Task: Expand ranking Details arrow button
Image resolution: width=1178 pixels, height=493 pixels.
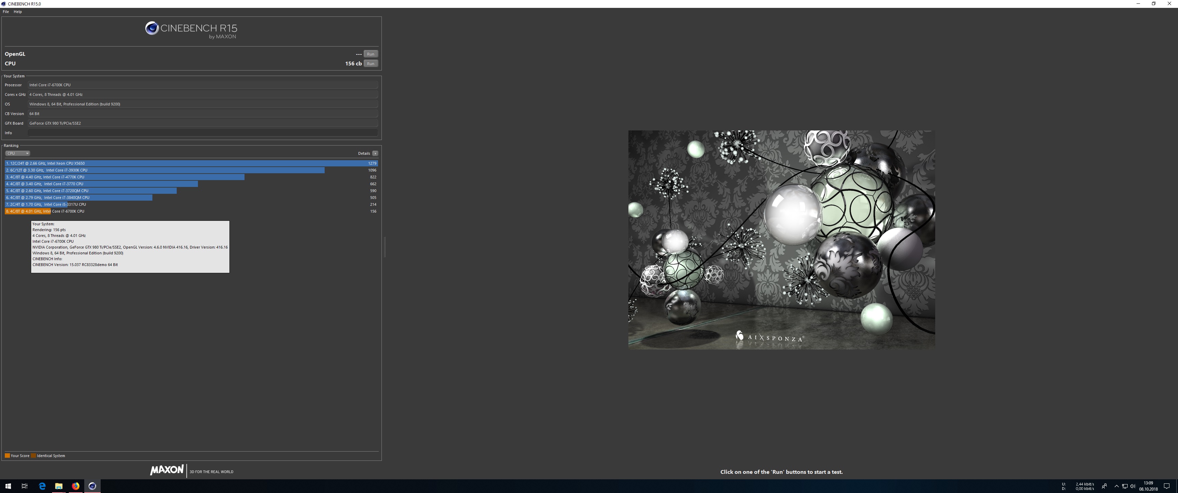Action: (x=375, y=153)
